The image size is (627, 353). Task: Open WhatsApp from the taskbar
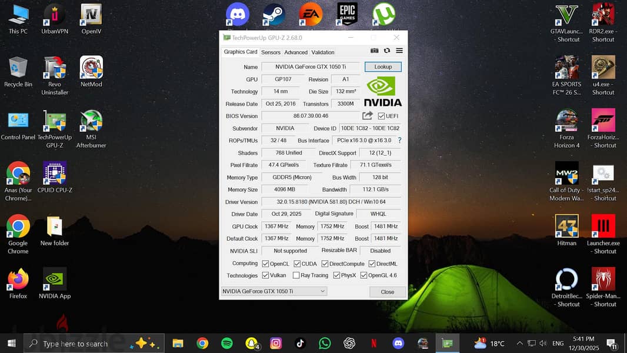[325, 343]
